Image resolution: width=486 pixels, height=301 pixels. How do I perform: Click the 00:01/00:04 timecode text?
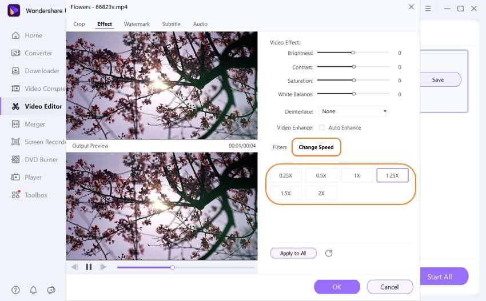click(242, 146)
